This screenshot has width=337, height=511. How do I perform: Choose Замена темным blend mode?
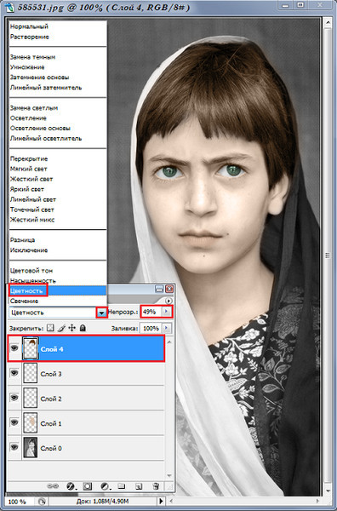pyautogui.click(x=32, y=57)
